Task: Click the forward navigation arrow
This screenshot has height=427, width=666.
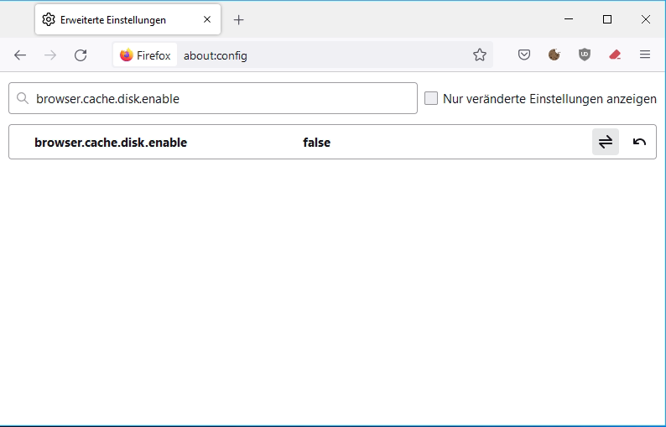Action: (x=50, y=55)
